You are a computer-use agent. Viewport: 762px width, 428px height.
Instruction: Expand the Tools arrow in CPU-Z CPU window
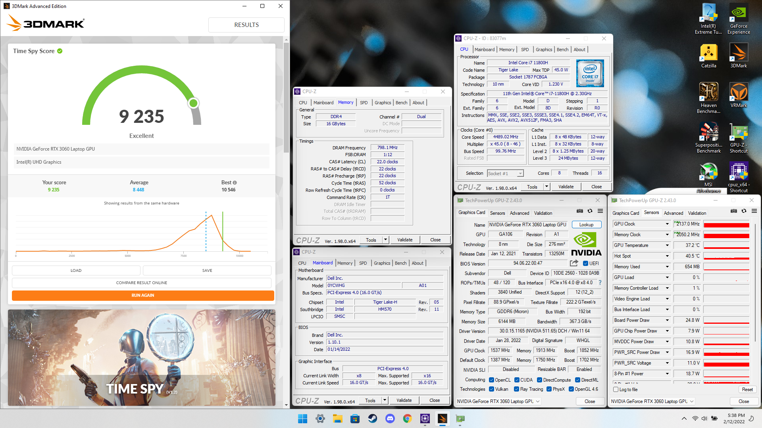click(546, 187)
